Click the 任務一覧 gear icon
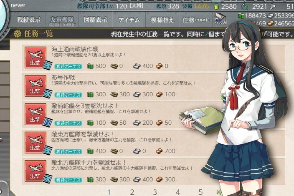 [18, 34]
